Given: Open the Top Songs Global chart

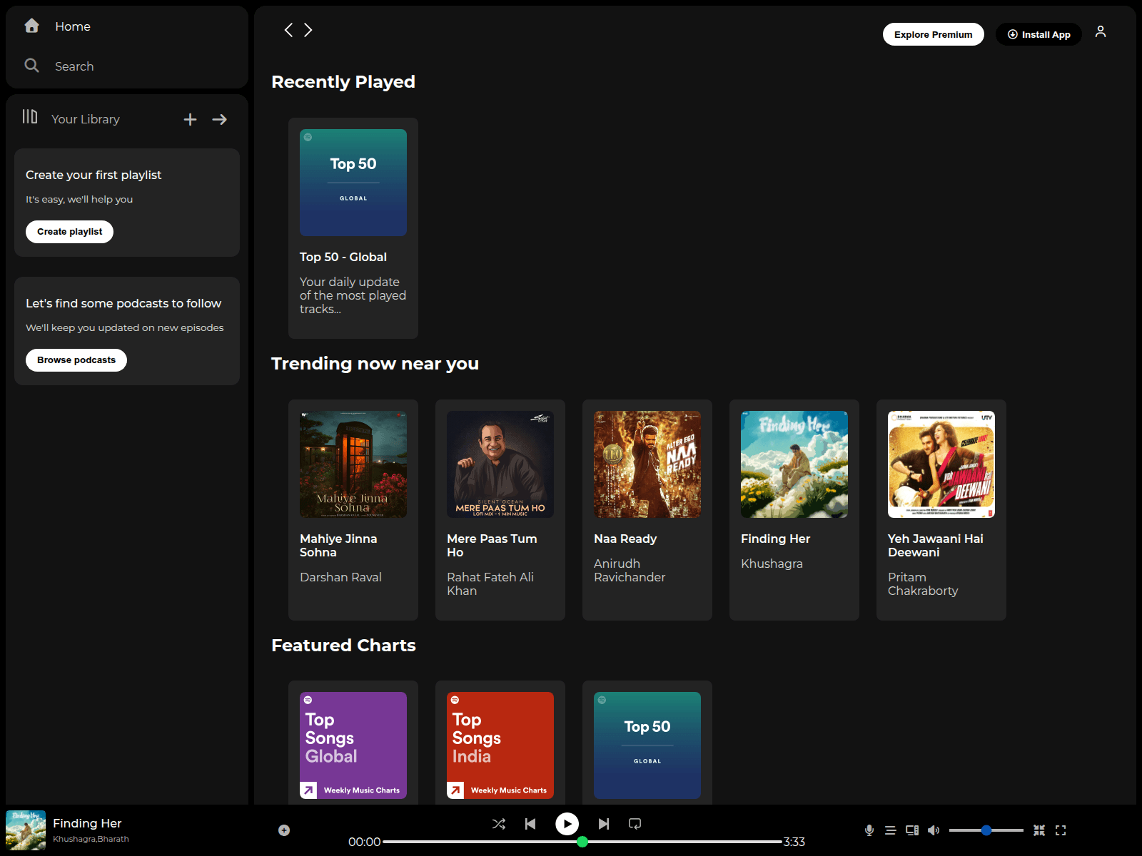Looking at the screenshot, I should [353, 745].
